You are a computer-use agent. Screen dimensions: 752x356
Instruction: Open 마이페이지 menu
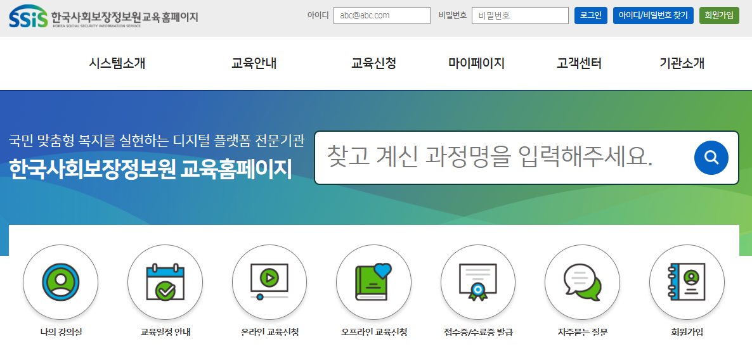(476, 63)
